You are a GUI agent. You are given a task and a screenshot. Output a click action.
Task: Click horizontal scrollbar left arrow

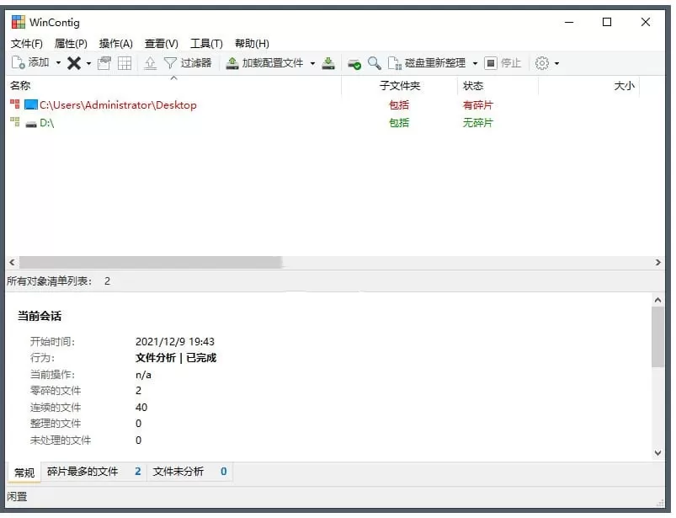(12, 262)
